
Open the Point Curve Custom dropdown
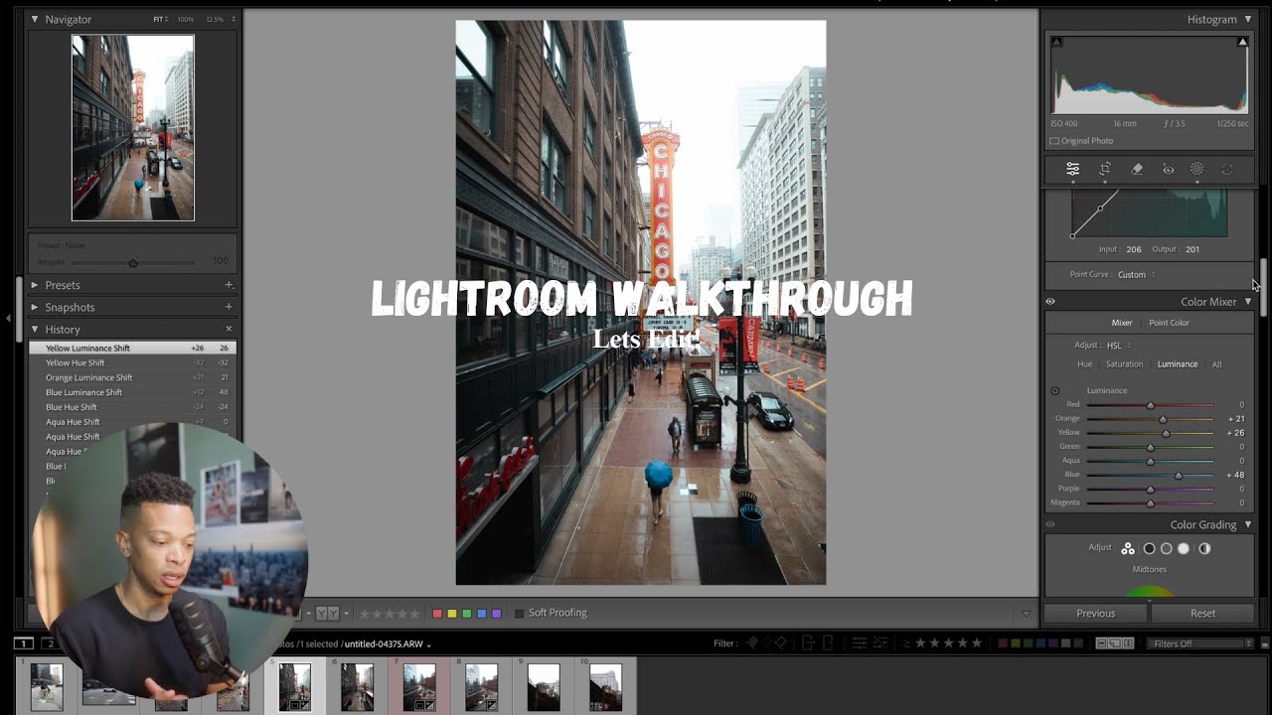pos(1137,275)
